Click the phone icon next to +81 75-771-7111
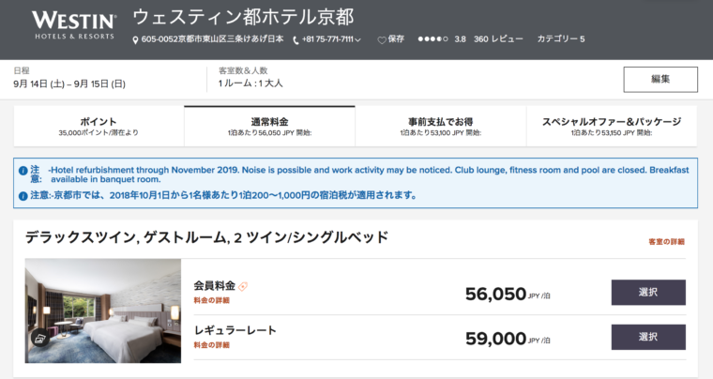The image size is (713, 379). [x=296, y=40]
